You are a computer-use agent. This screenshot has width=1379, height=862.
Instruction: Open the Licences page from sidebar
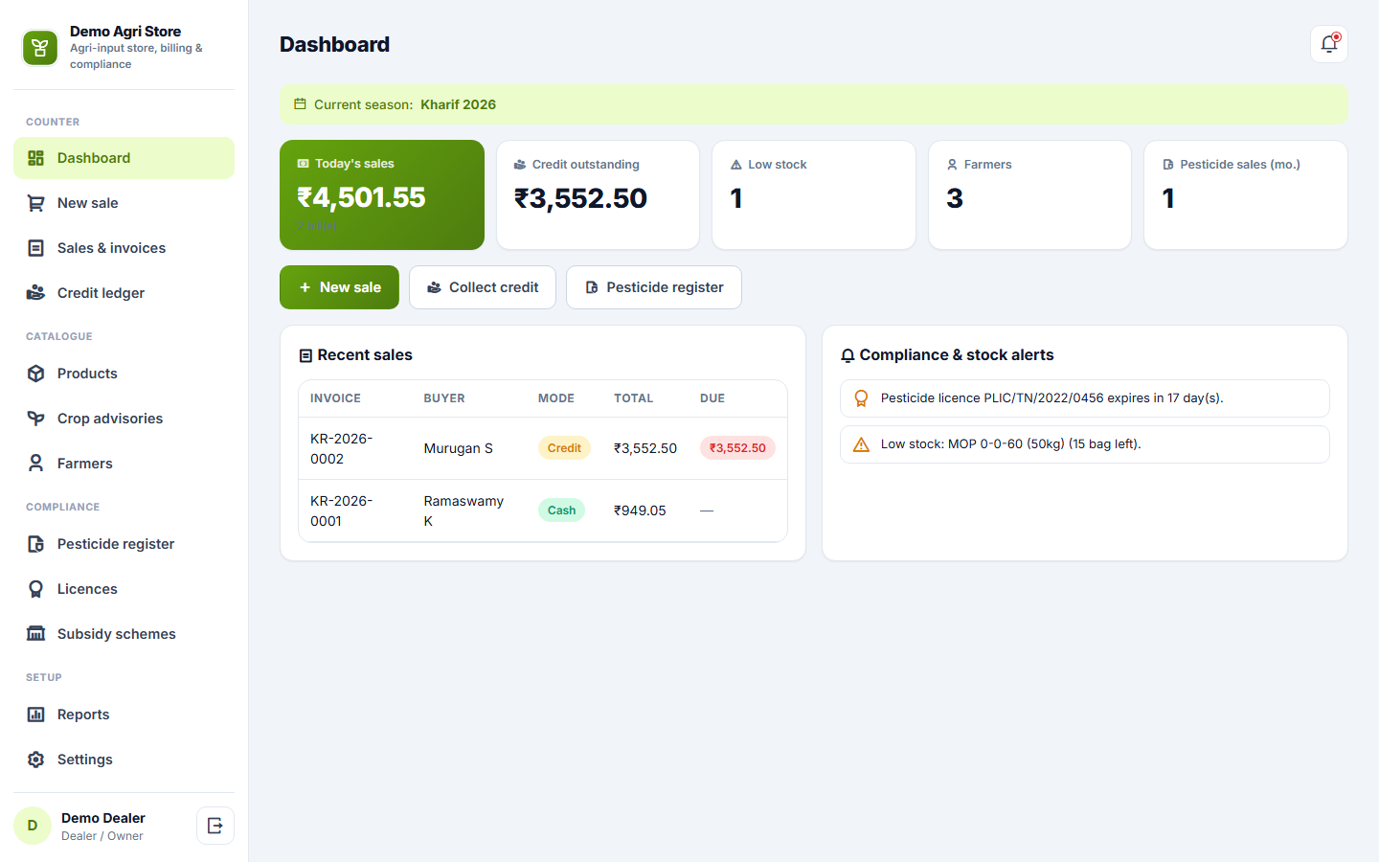click(x=124, y=589)
